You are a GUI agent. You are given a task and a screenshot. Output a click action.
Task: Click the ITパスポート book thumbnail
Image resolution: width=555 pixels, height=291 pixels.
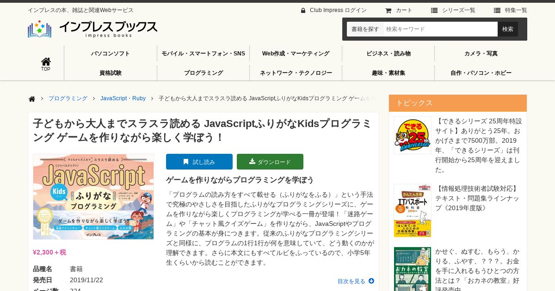pyautogui.click(x=413, y=211)
